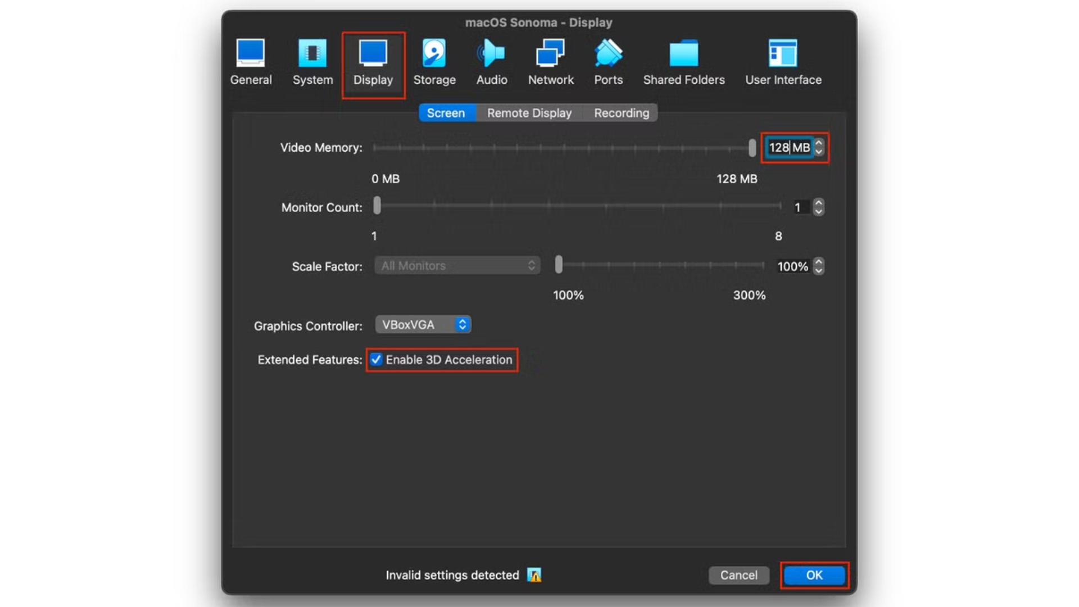This screenshot has height=607, width=1079.
Task: Toggle Enable 3D Acceleration checkbox
Action: (377, 360)
